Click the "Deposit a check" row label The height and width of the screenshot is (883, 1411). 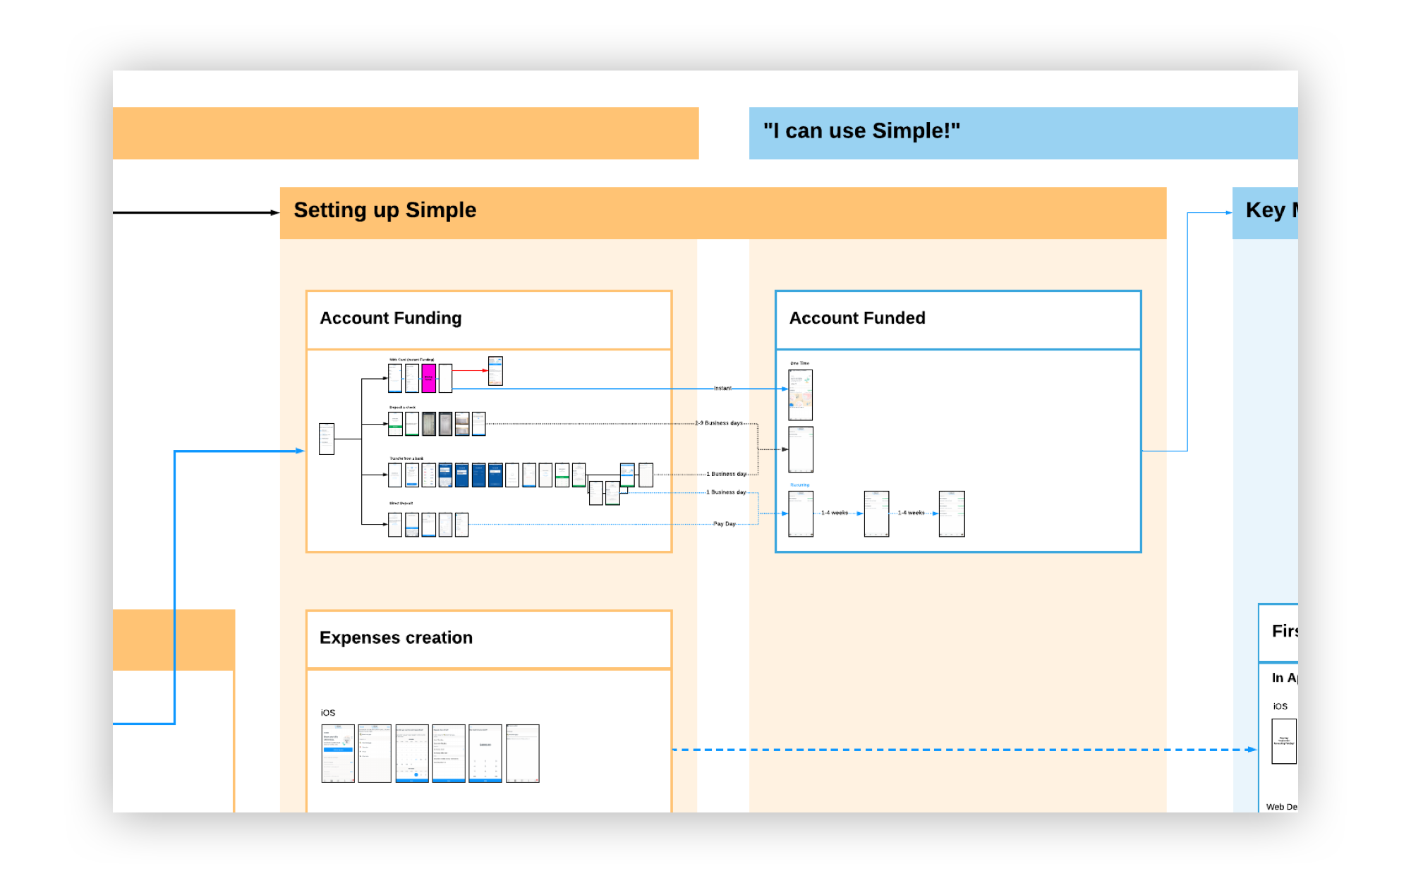pyautogui.click(x=402, y=408)
